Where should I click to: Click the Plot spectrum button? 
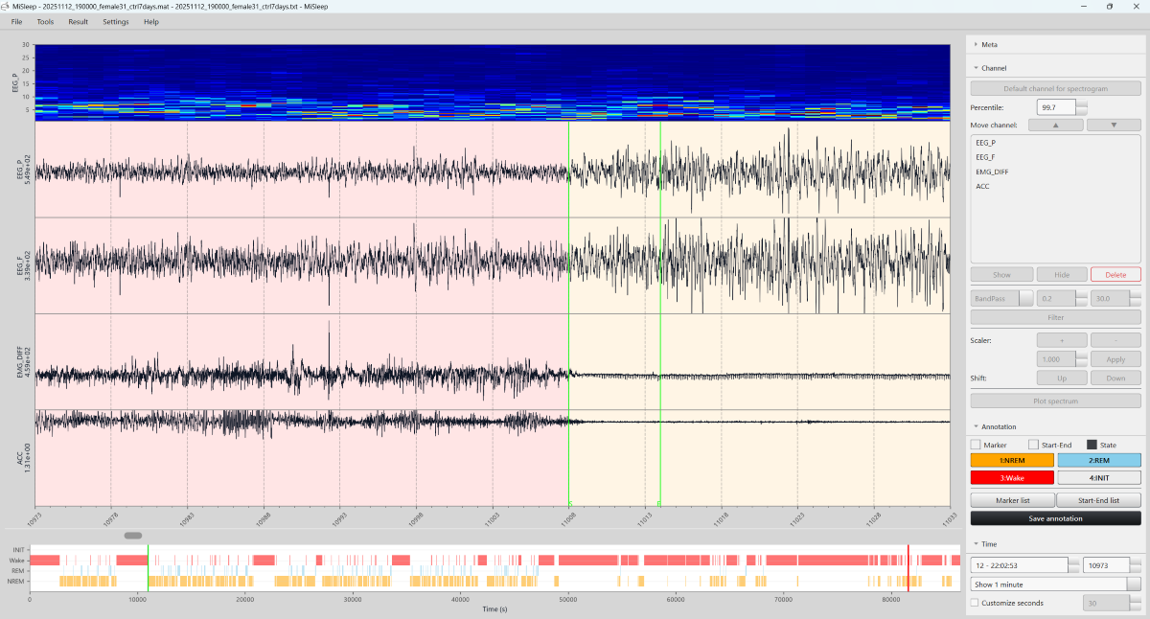point(1055,401)
